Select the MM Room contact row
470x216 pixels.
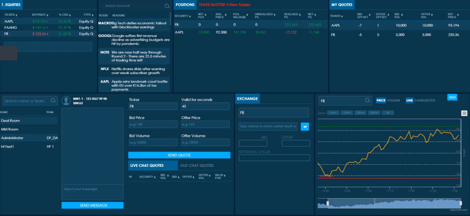click(x=29, y=129)
